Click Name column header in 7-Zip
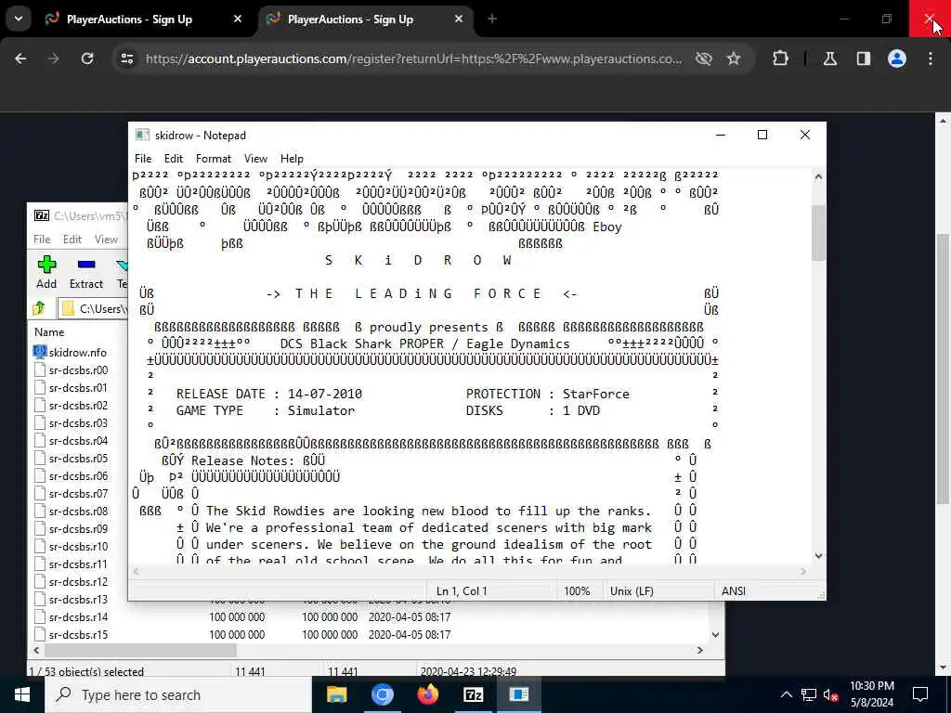The width and height of the screenshot is (951, 713). [x=49, y=331]
